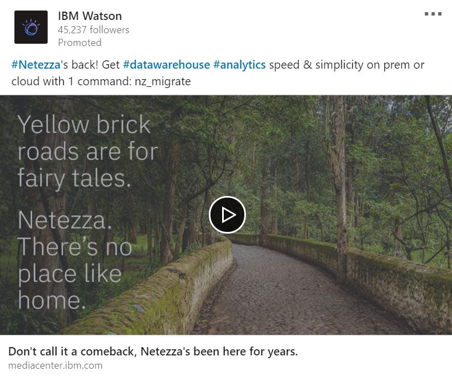Open the IBM Watson company name link

pos(90,16)
